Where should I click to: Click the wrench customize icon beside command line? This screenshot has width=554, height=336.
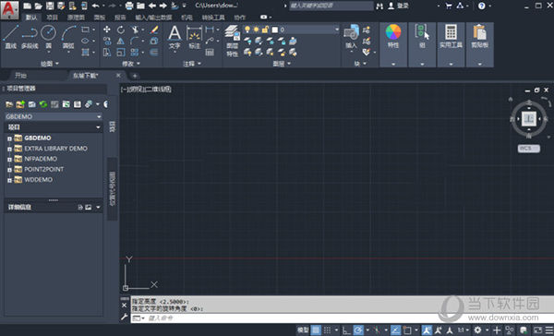(x=124, y=317)
